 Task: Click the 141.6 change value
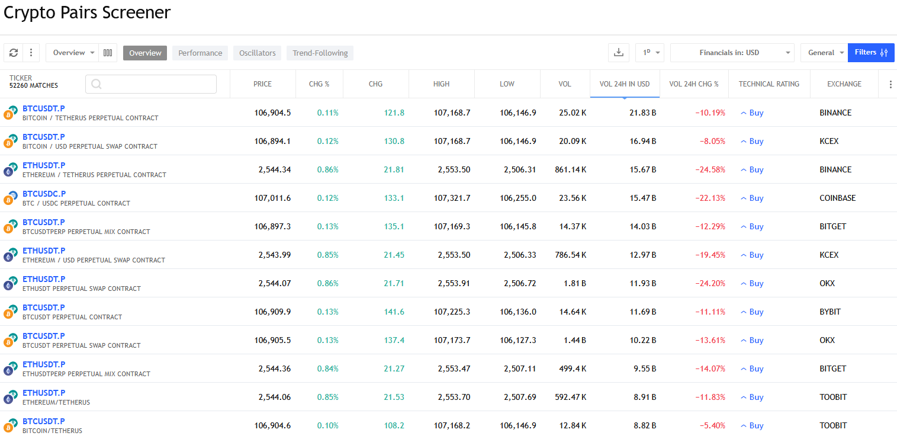tap(394, 312)
